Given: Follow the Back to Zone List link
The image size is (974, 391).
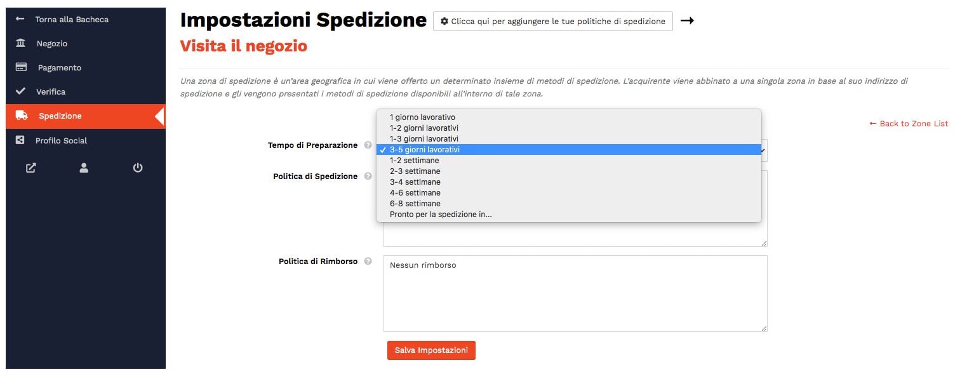Looking at the screenshot, I should coord(909,124).
